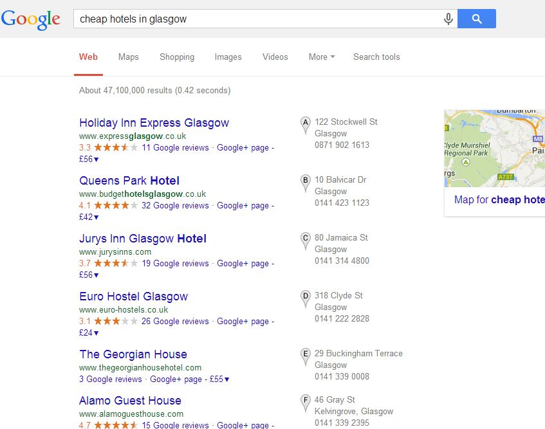
Task: Open the Holiday Inn Express Glasgow result
Action: pyautogui.click(x=154, y=123)
